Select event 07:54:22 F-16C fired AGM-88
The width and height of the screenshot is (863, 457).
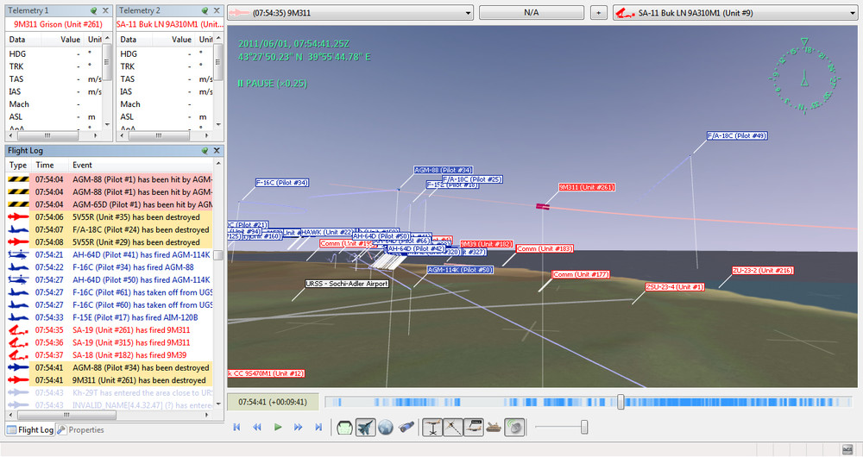click(x=110, y=267)
